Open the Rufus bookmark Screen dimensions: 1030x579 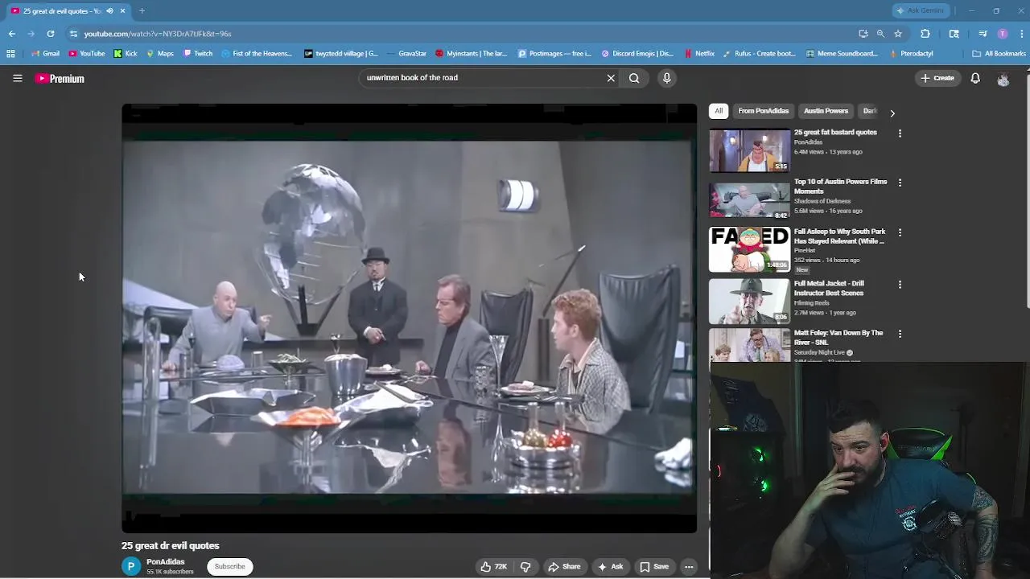click(x=759, y=54)
